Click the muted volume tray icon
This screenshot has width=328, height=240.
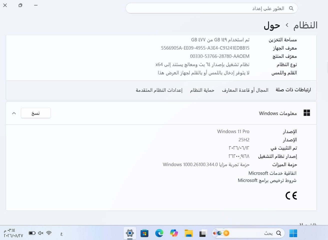click(41, 233)
